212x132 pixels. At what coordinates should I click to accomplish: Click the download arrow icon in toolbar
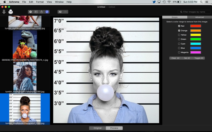tap(4, 12)
